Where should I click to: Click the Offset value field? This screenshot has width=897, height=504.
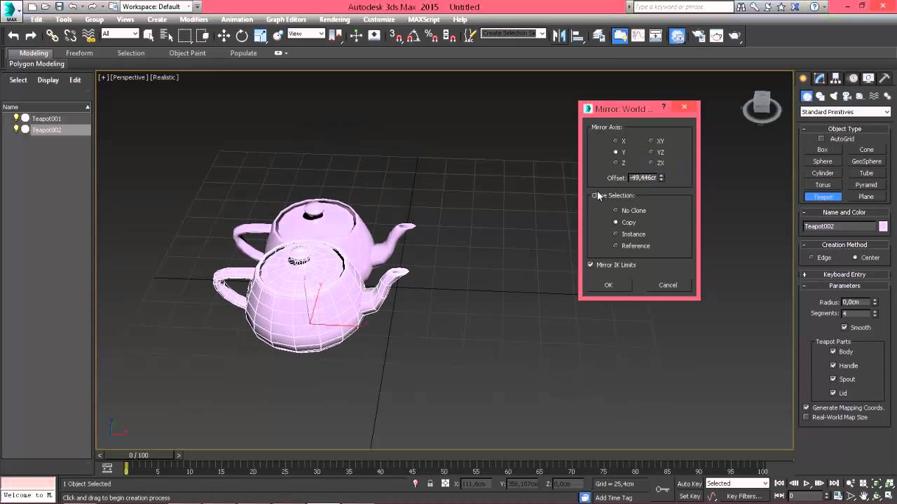point(643,178)
